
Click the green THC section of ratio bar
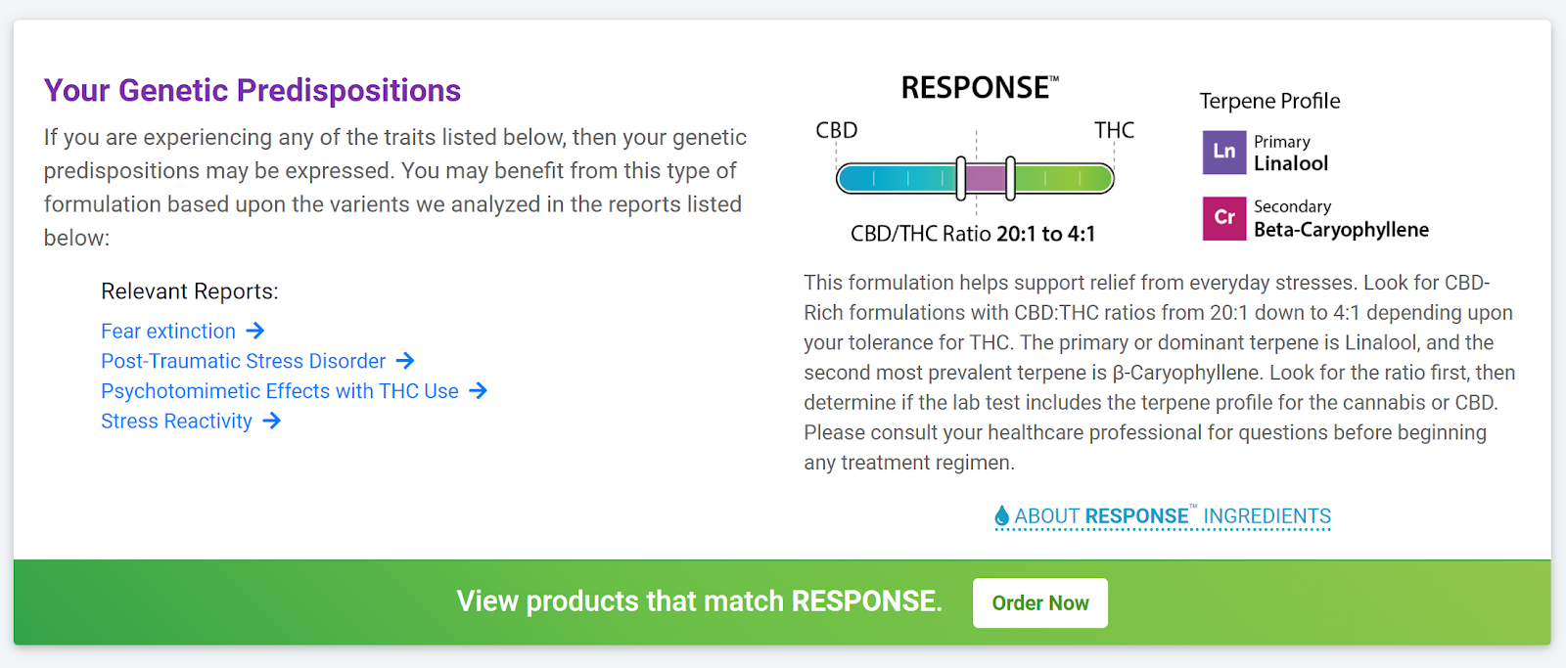1064,178
